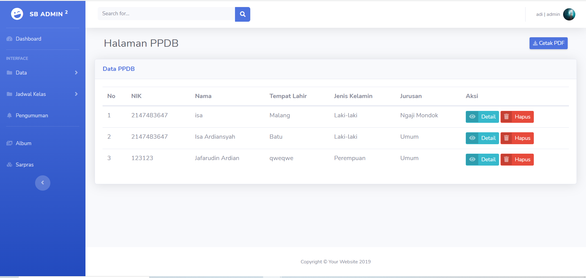
Task: Click the Sarpras sidebar icon
Action: pos(9,165)
